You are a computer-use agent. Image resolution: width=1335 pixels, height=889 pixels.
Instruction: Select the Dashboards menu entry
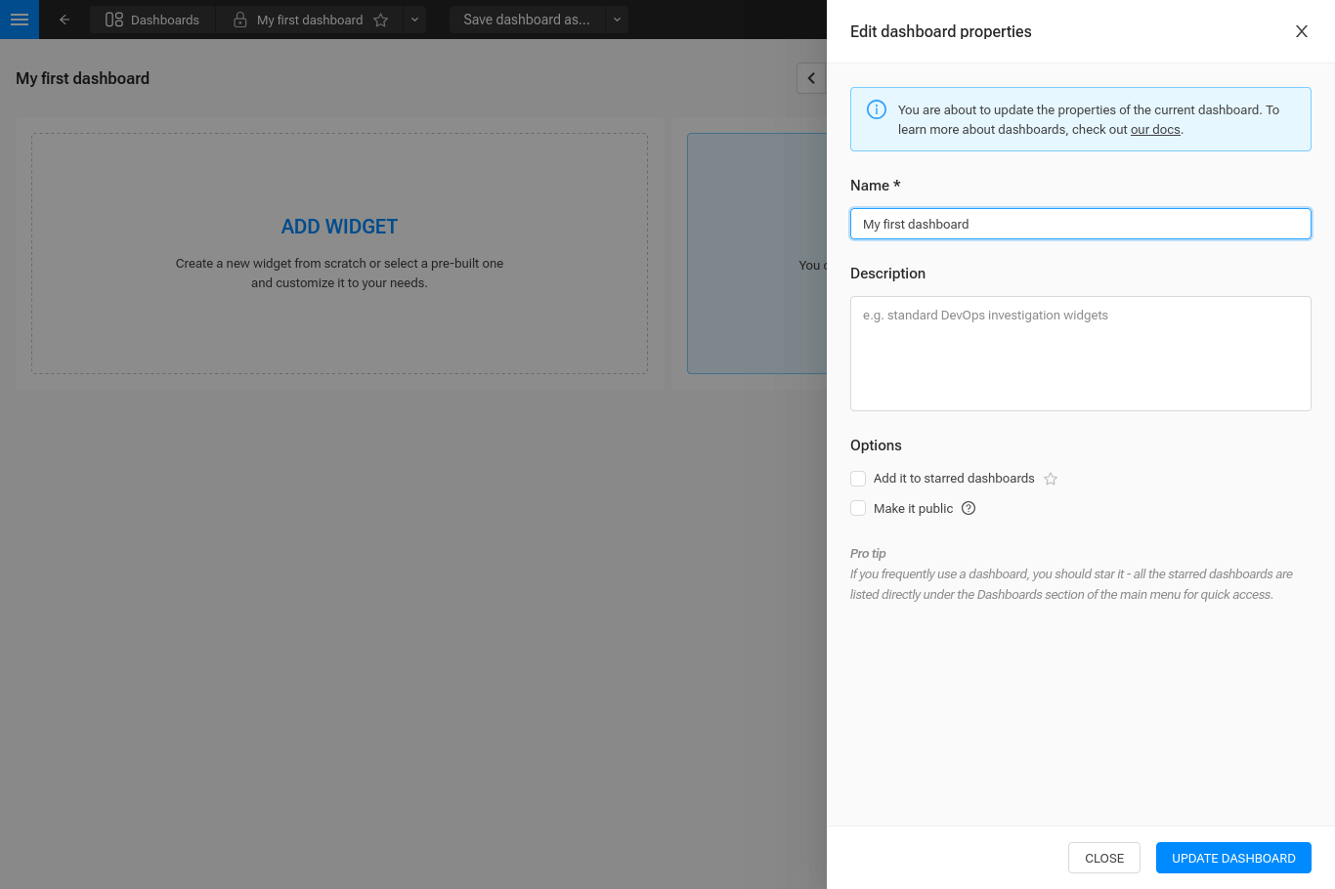[x=164, y=19]
